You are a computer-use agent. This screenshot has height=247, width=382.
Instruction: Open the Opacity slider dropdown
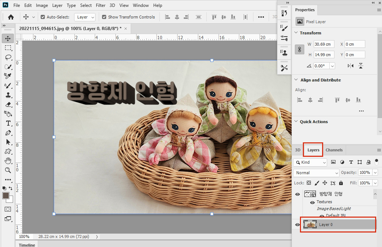375,172
